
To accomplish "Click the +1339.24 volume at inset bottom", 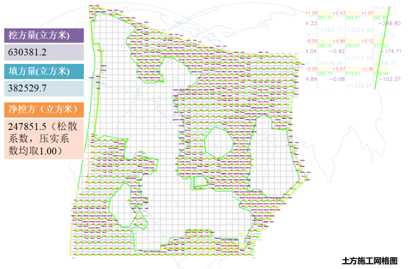I will pos(359,85).
